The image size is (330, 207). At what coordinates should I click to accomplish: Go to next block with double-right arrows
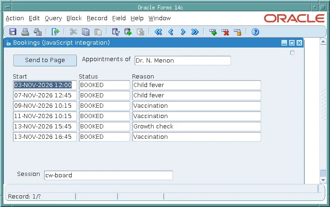click(195, 32)
